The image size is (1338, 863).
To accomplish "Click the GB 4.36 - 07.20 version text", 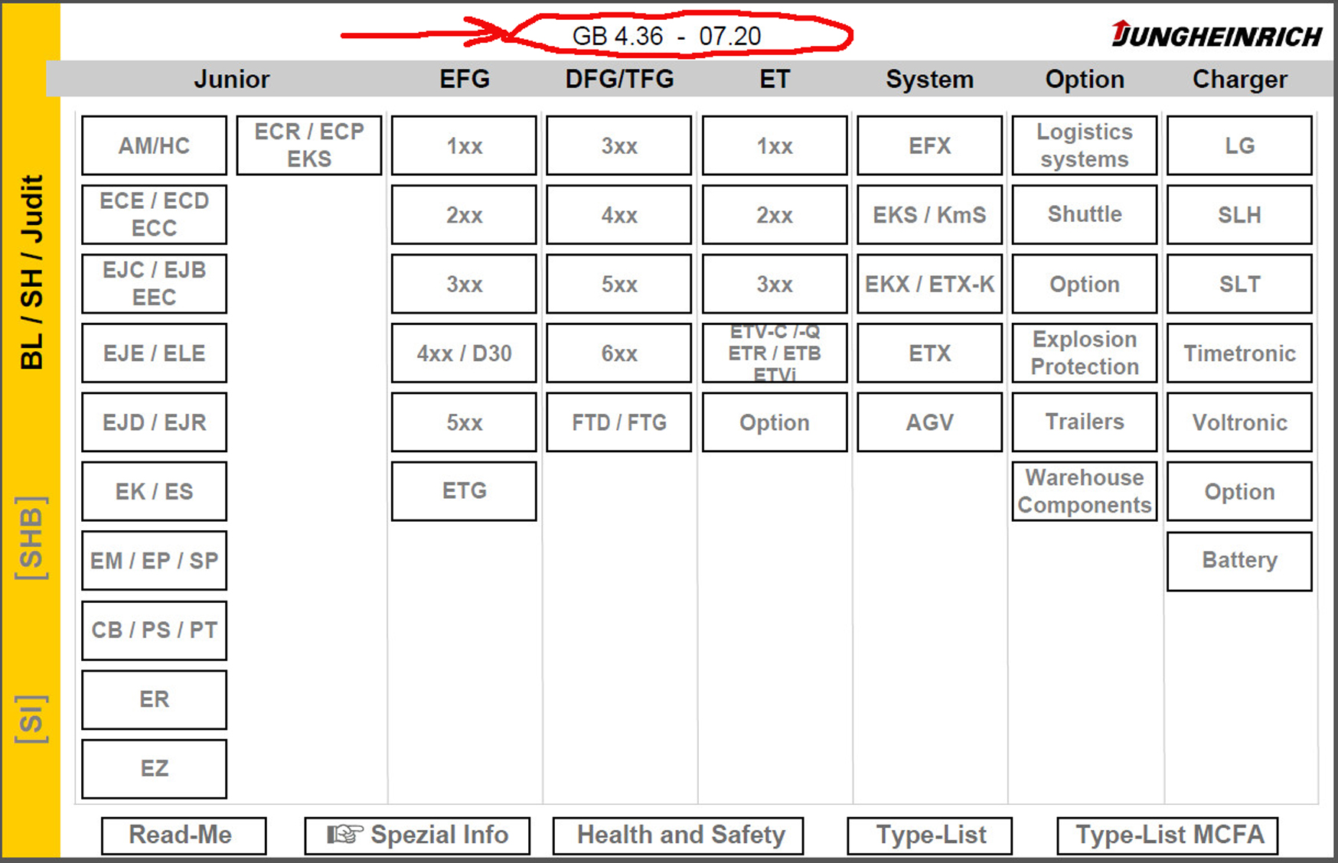I will 667,36.
